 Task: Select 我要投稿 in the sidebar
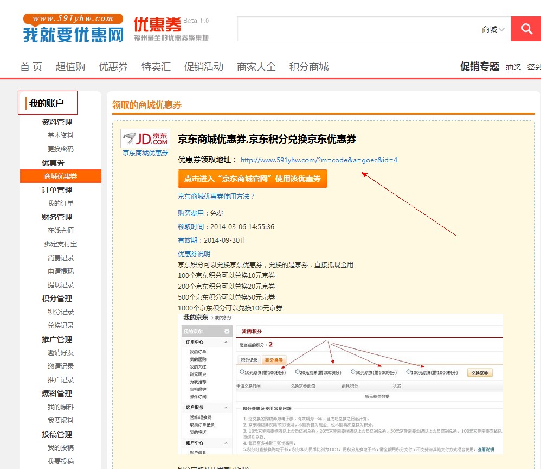61,461
